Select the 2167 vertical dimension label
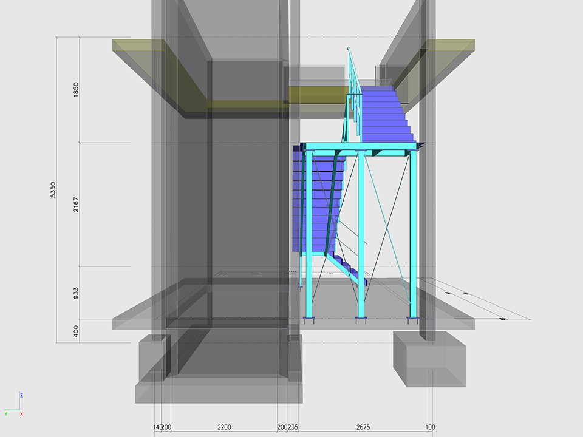This screenshot has width=583, height=437. point(76,205)
